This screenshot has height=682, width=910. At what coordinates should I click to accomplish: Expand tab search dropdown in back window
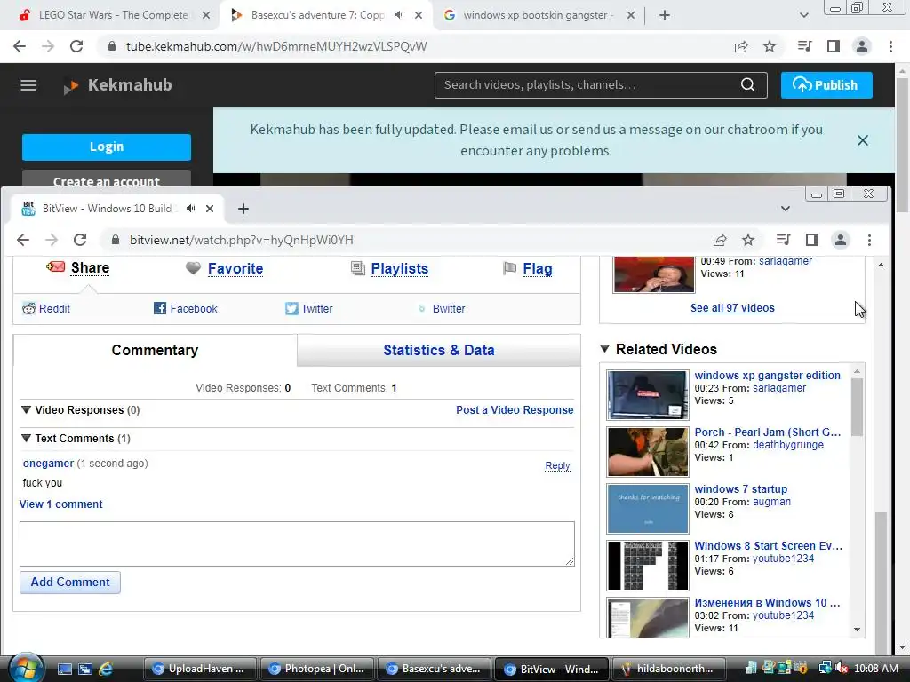[803, 15]
